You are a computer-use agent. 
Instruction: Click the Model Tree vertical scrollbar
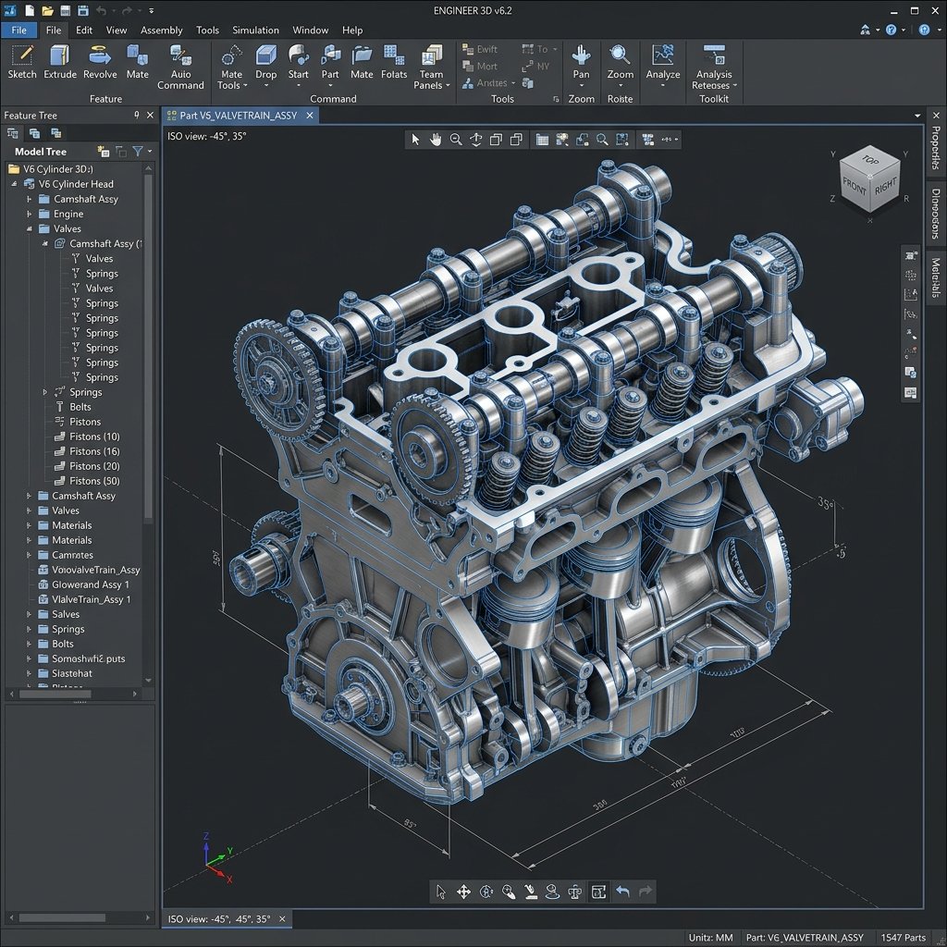click(148, 348)
